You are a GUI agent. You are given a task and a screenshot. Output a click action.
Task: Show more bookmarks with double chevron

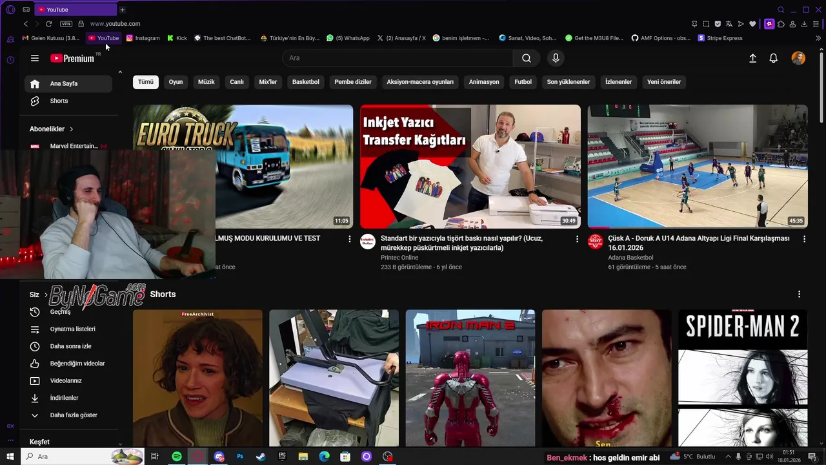click(x=818, y=38)
